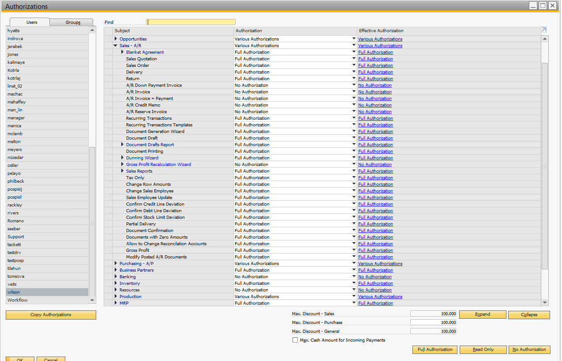Open authorization dropdown for Sales Order
The image size is (562, 361).
pos(353,65)
